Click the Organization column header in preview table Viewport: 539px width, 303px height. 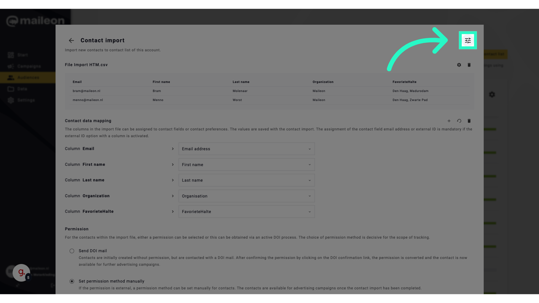[x=323, y=82]
